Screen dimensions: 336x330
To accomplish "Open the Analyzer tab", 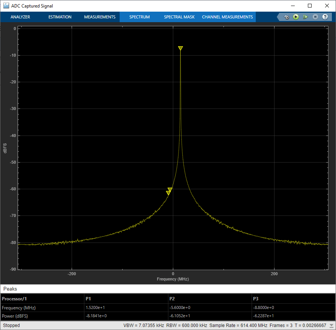I will tap(20, 17).
